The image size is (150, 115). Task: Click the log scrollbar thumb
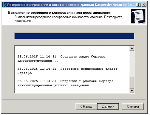pos(132,82)
